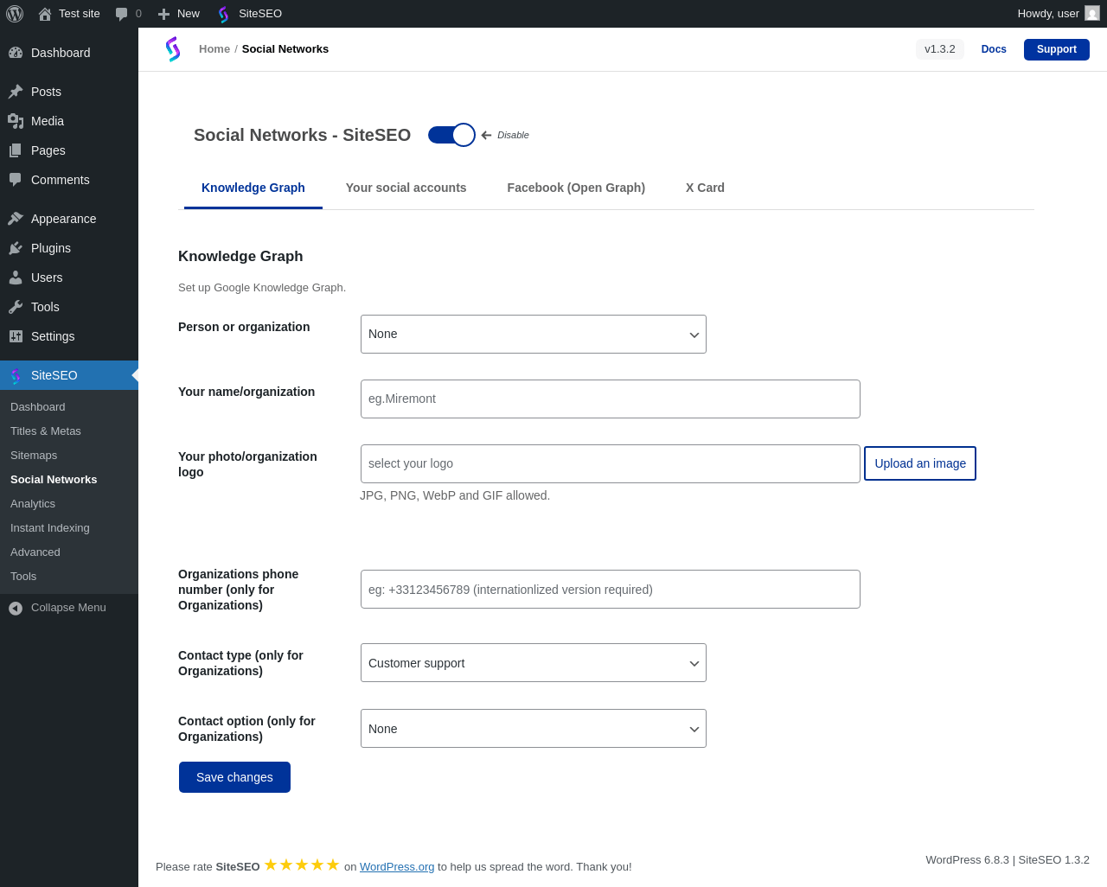The height and width of the screenshot is (887, 1107).
Task: Switch to the X Card tab
Action: (705, 188)
